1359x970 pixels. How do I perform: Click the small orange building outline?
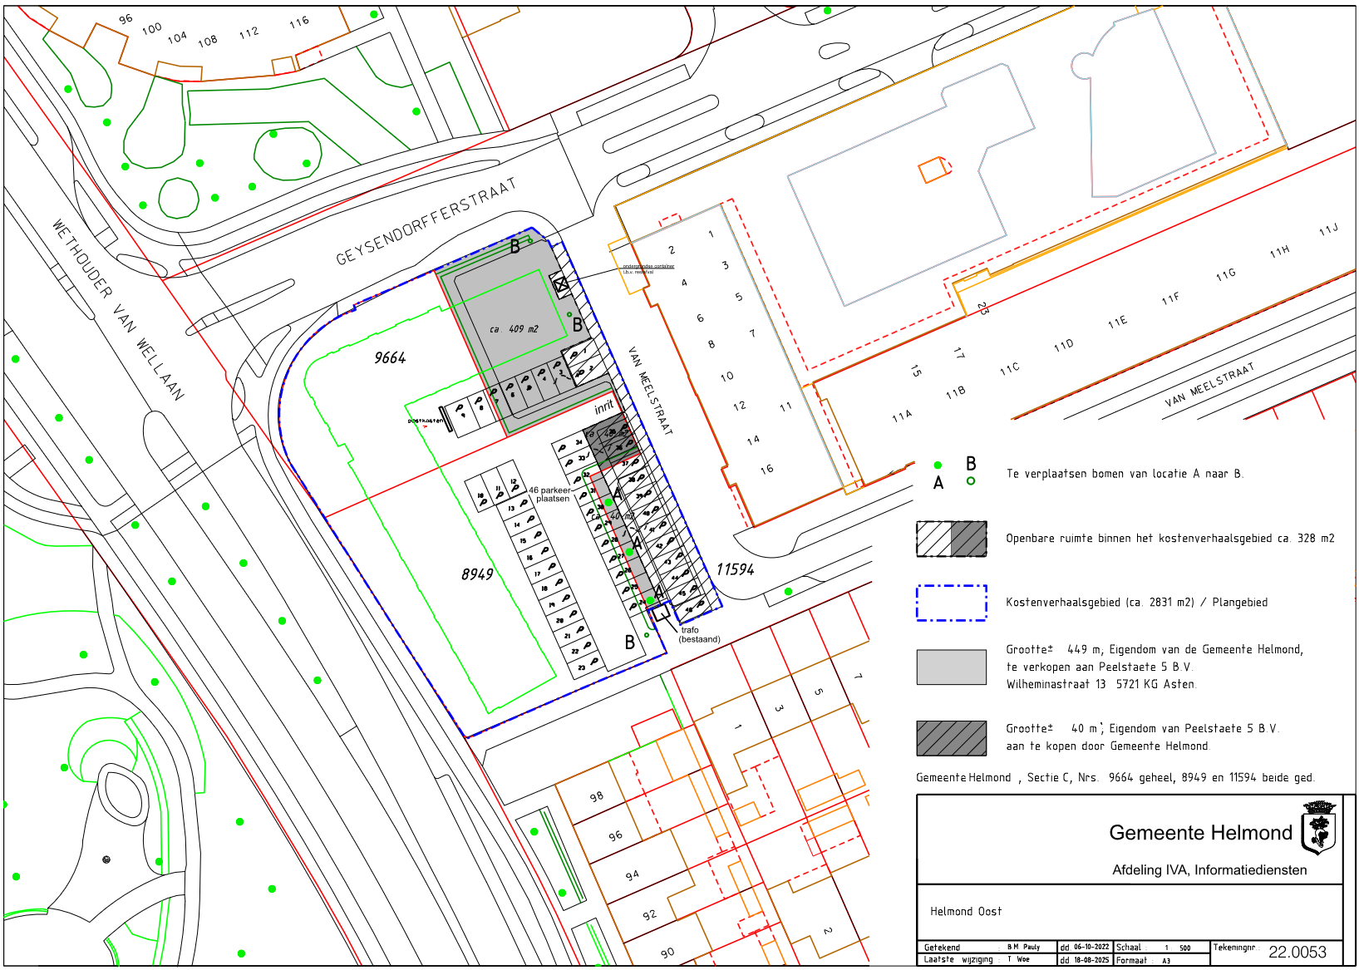(x=933, y=170)
